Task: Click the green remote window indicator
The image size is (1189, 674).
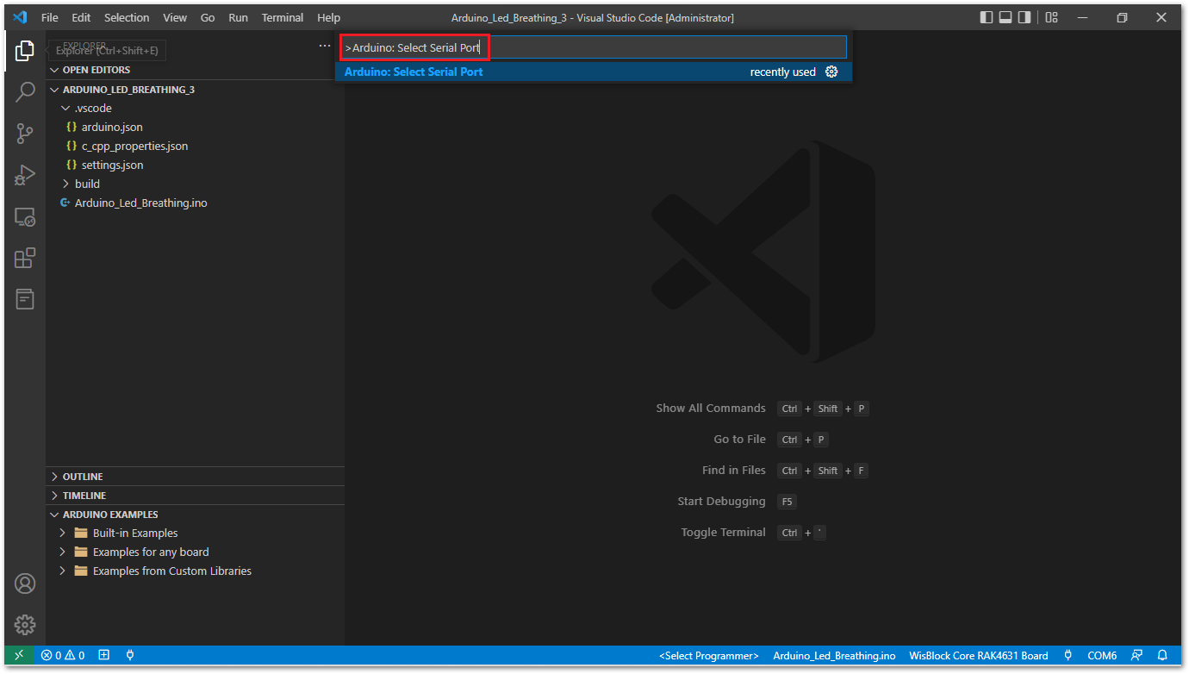Action: coord(19,655)
